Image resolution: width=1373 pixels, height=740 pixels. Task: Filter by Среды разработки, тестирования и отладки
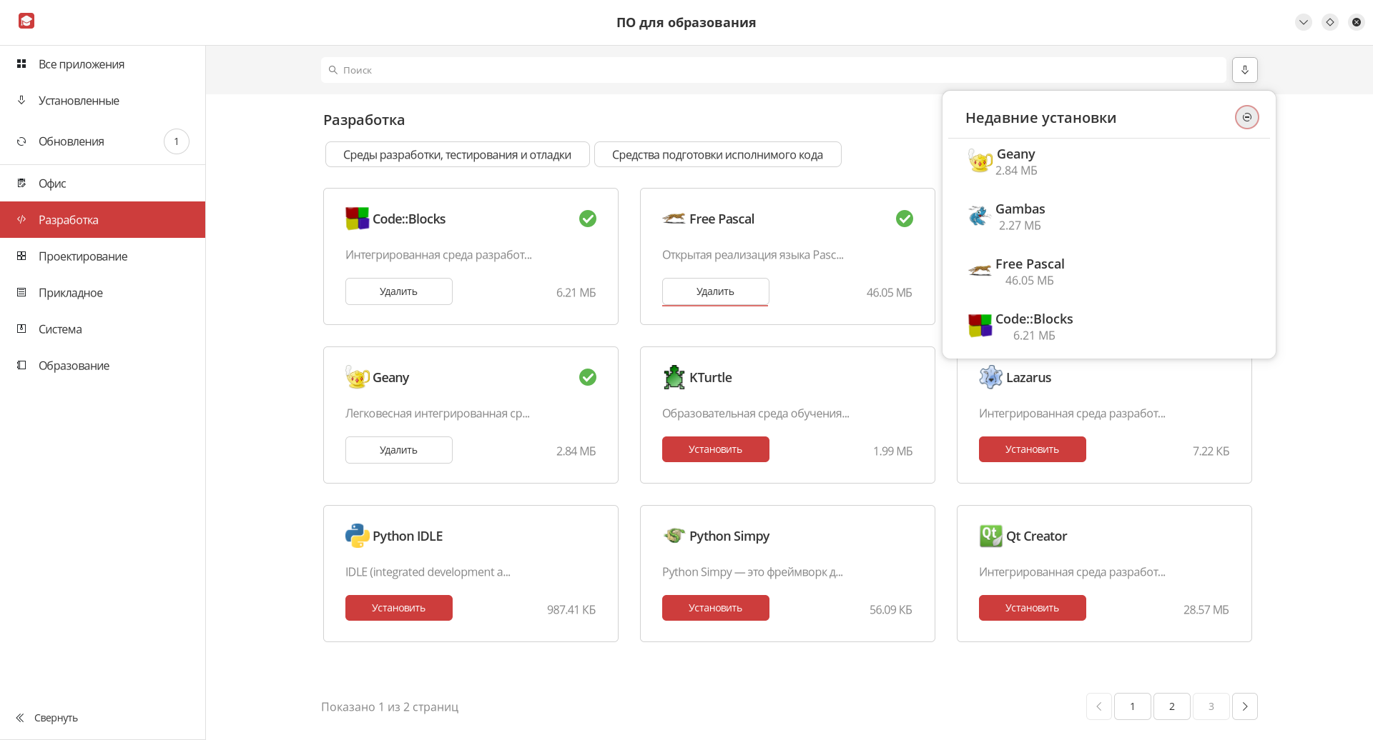pos(457,154)
